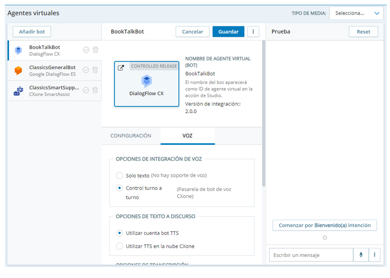
Task: Click the checkmark icon on ClassicsSmartSupp row
Action: pyautogui.click(x=86, y=90)
